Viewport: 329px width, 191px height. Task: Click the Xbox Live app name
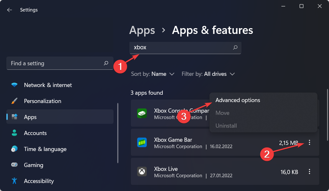pos(166,169)
